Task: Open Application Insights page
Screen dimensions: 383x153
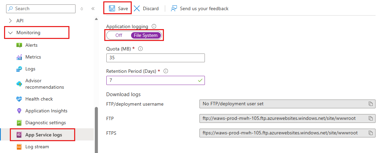Action: [x=46, y=111]
